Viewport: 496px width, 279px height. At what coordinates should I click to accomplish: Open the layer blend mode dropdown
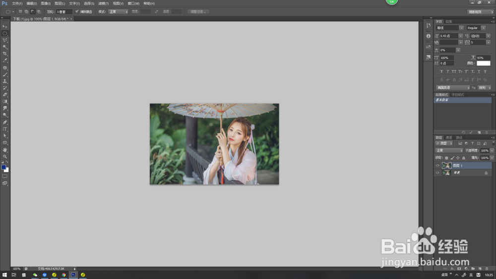449,151
